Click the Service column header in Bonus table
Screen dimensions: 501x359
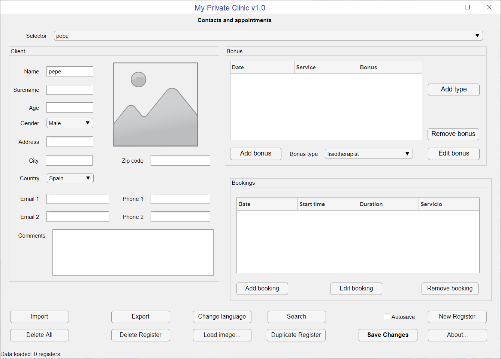point(326,67)
